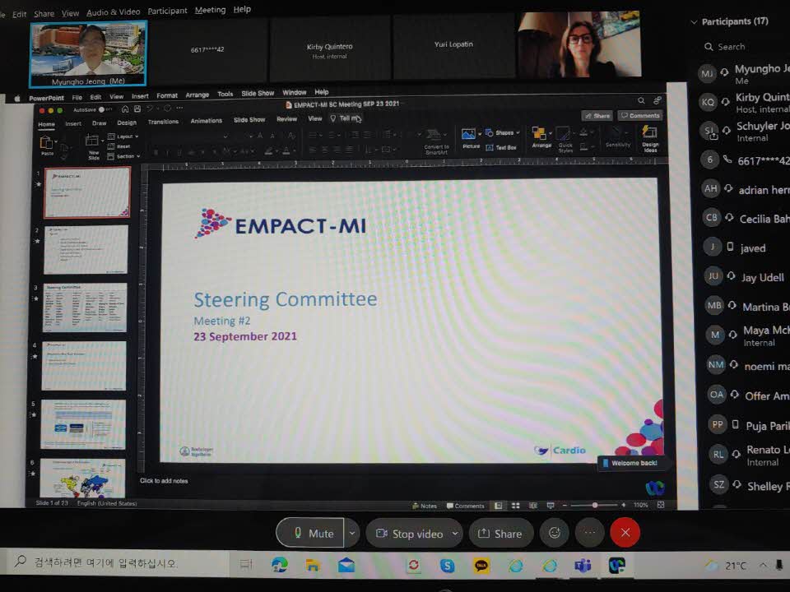Adjust the zoom slider in status bar
Image resolution: width=790 pixels, height=592 pixels.
tap(594, 505)
